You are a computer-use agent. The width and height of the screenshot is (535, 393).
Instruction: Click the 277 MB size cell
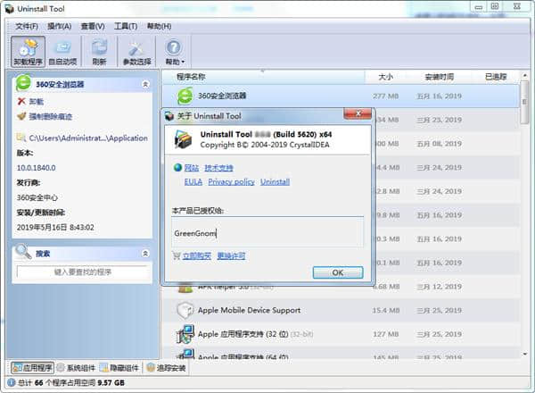(385, 96)
